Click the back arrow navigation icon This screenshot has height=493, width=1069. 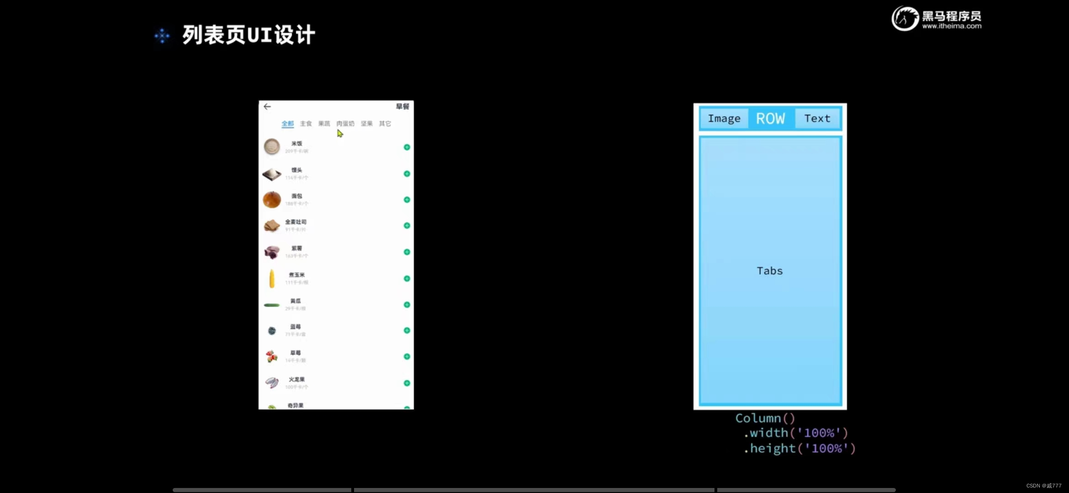[267, 106]
